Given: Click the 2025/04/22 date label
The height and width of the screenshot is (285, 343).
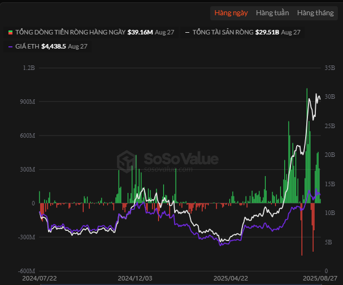Looking at the screenshot, I should pos(231,278).
